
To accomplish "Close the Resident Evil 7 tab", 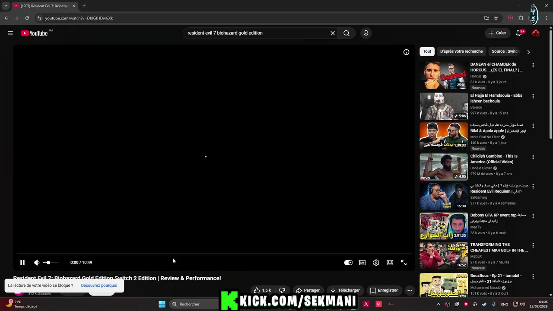I will [73, 6].
